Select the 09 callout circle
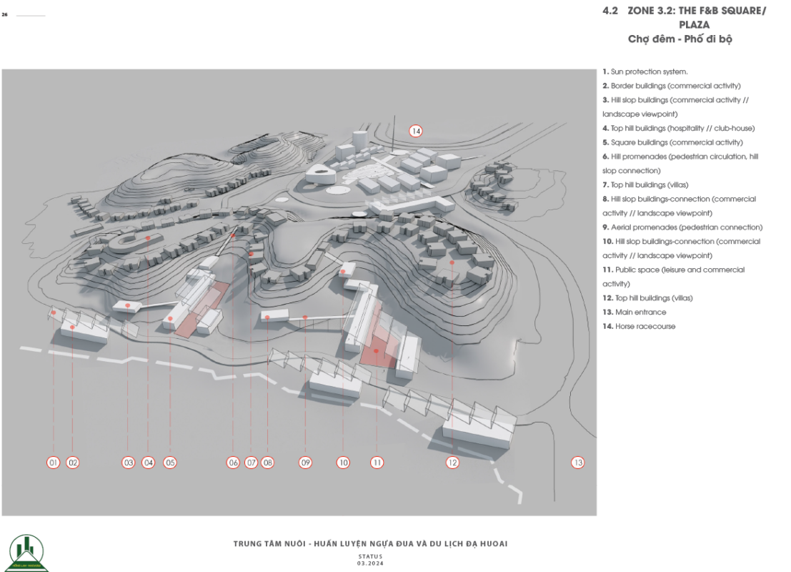791x572 pixels. (x=305, y=463)
